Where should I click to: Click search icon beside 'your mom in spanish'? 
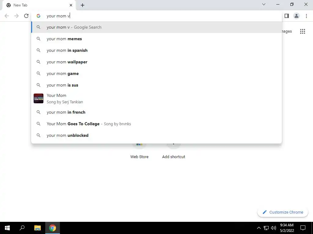click(39, 50)
